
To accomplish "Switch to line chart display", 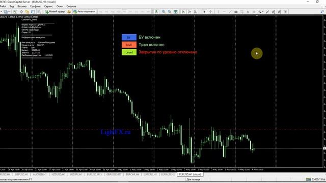I will 195,12.
